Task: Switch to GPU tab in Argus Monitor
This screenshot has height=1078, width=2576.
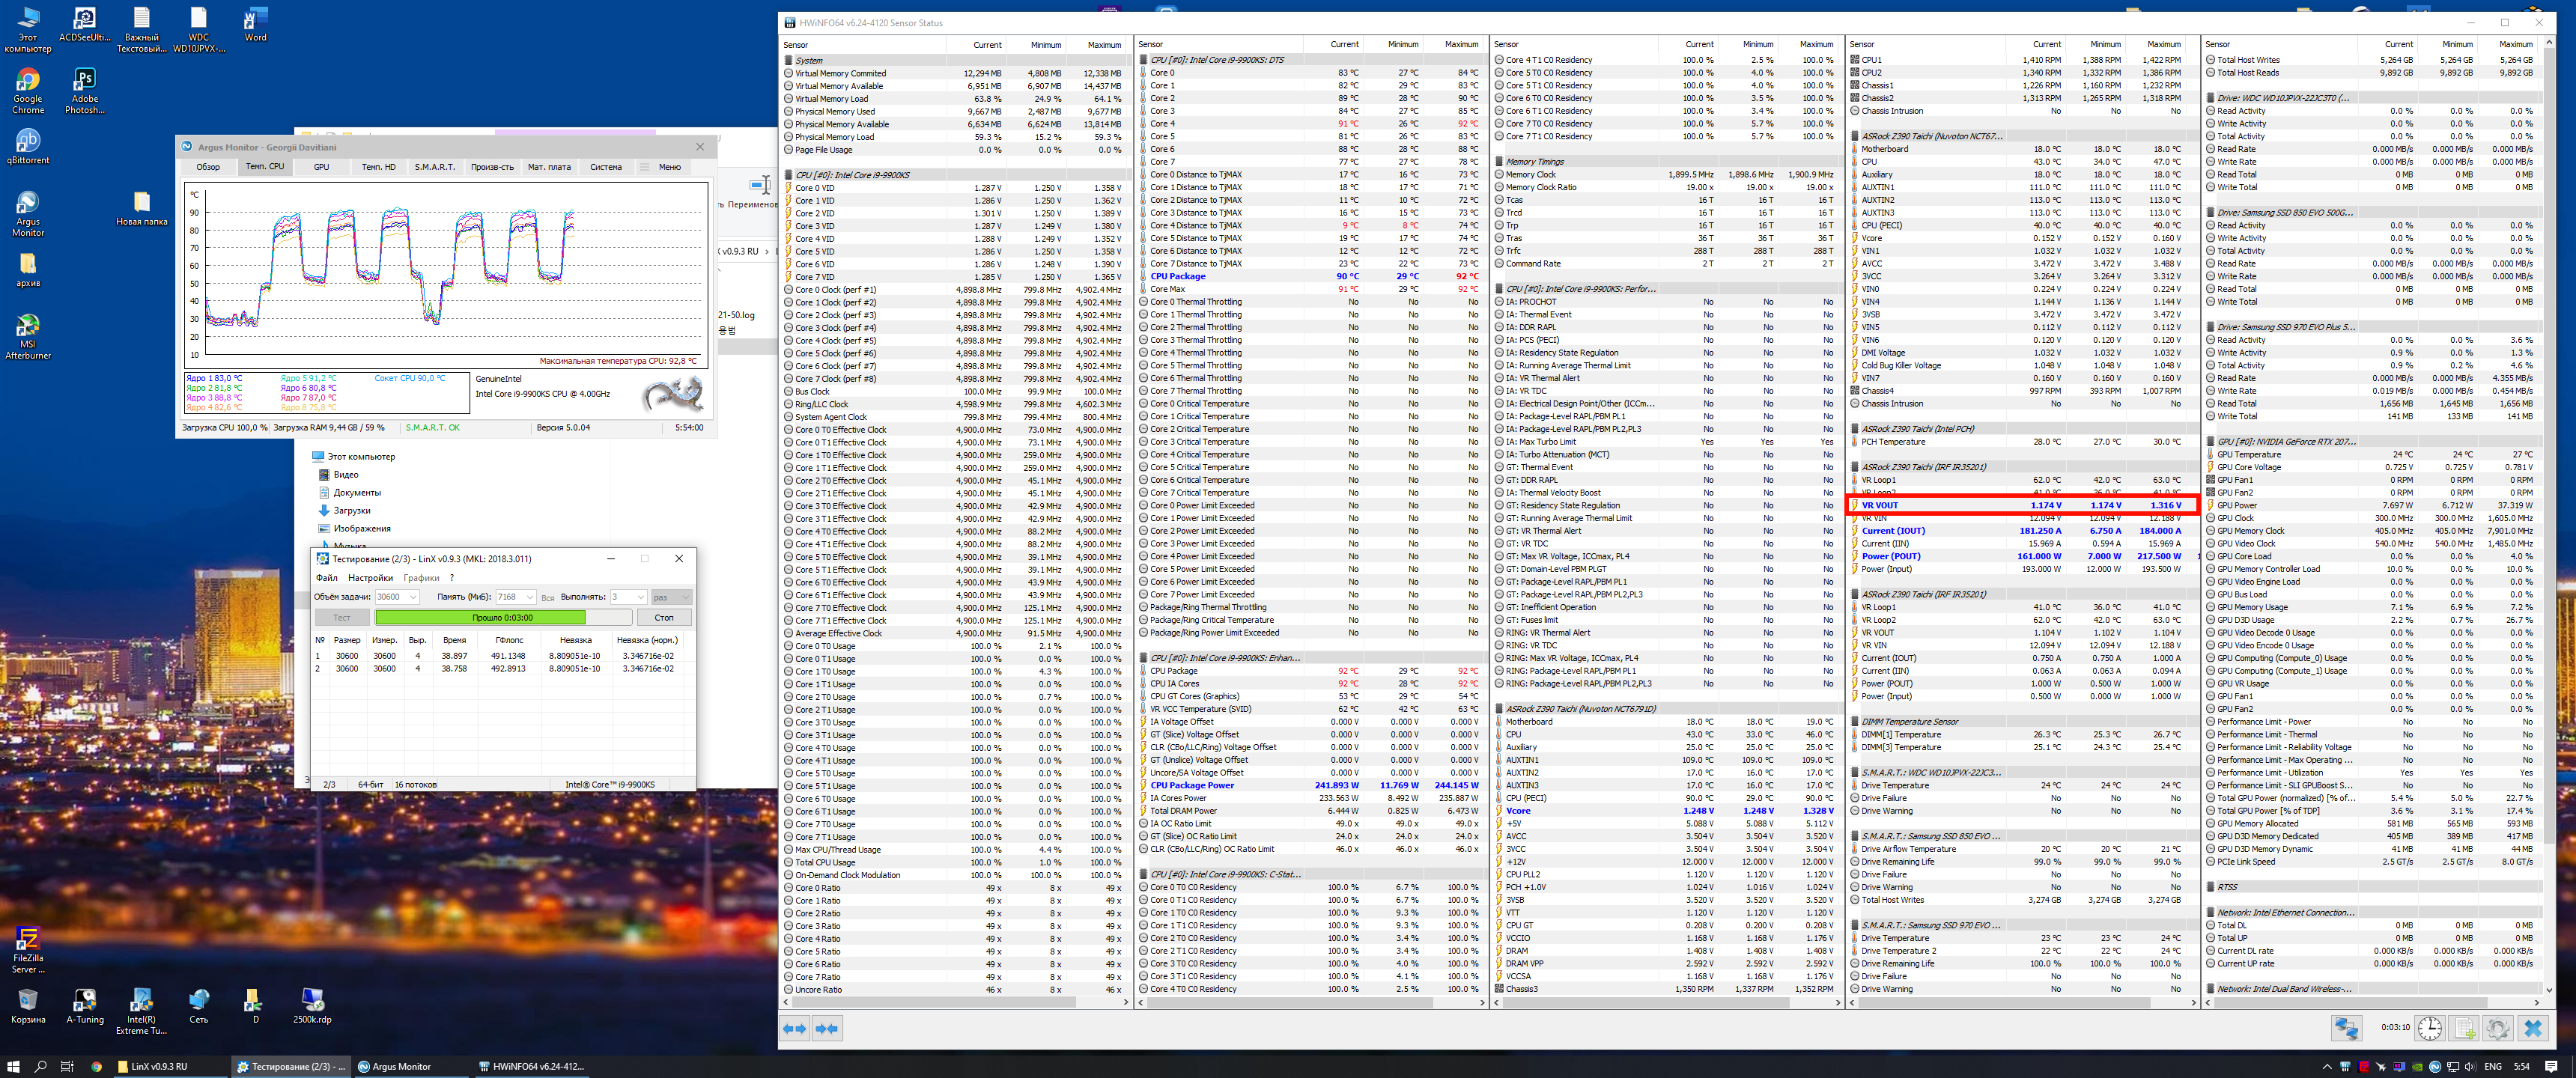Action: click(x=321, y=167)
